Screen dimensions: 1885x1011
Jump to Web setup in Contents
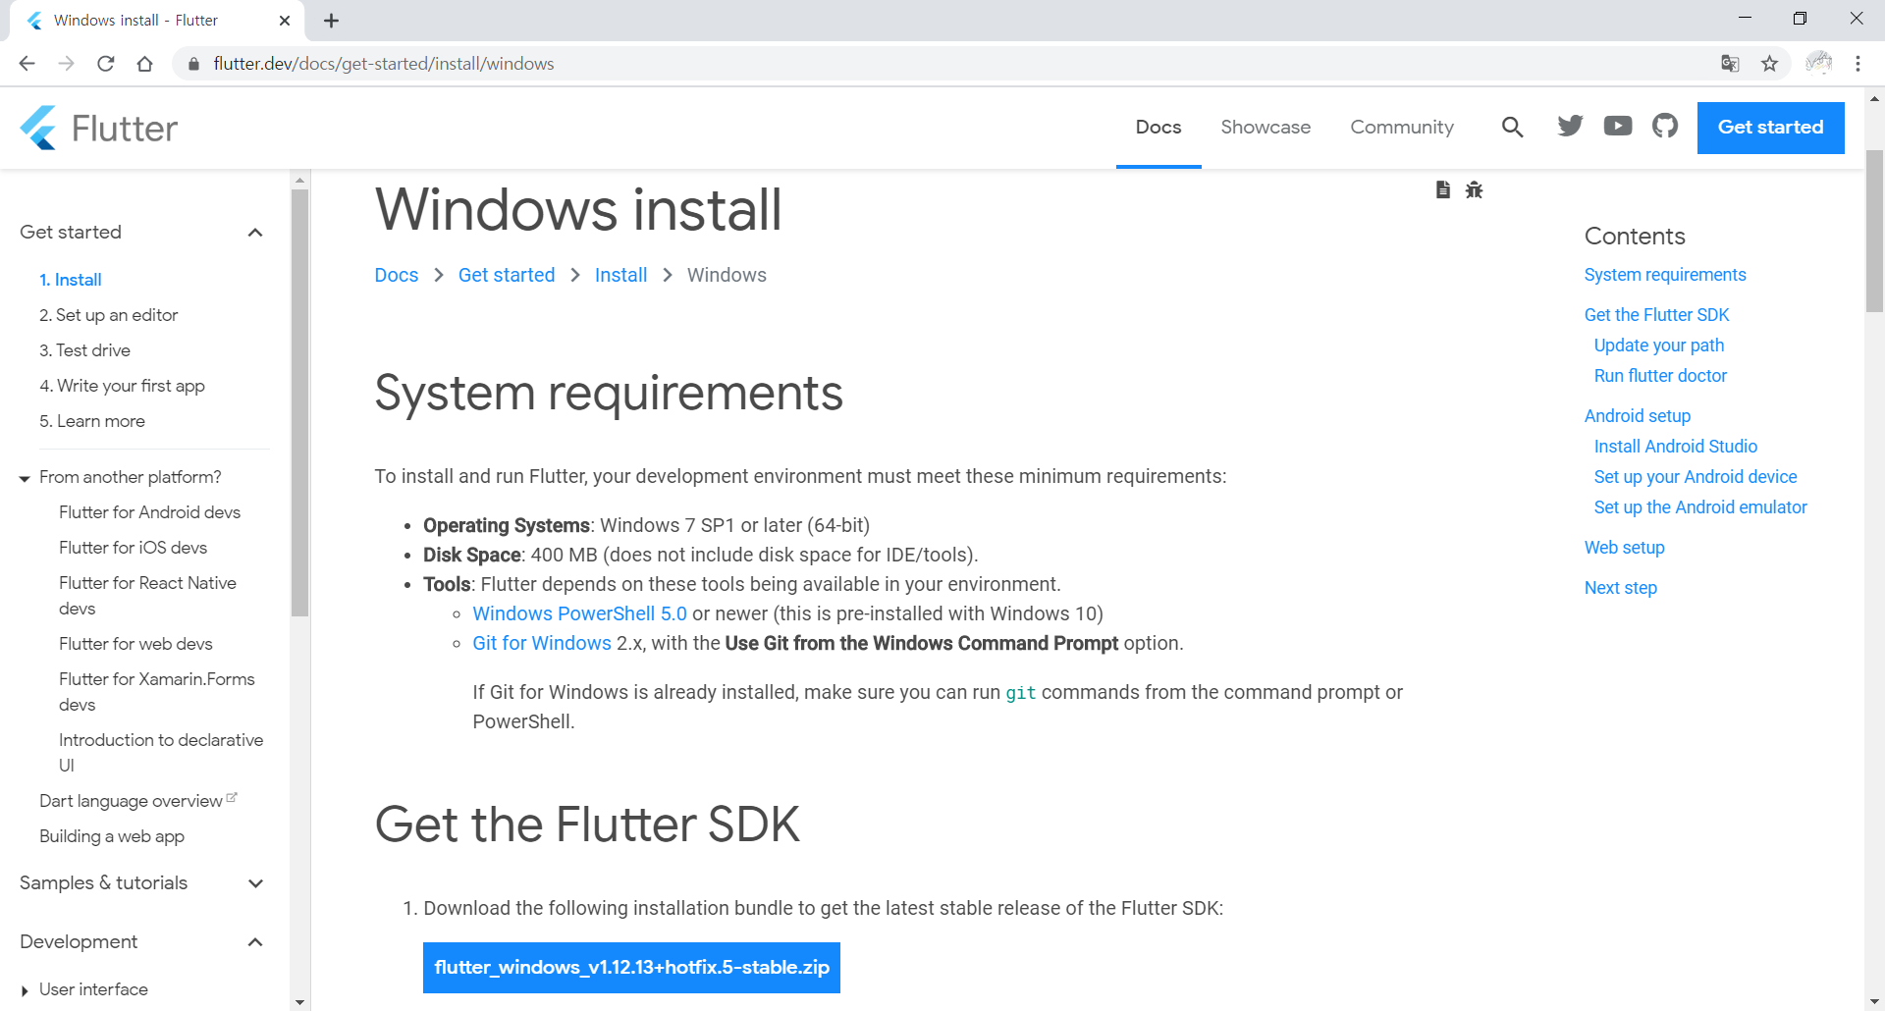1624,548
